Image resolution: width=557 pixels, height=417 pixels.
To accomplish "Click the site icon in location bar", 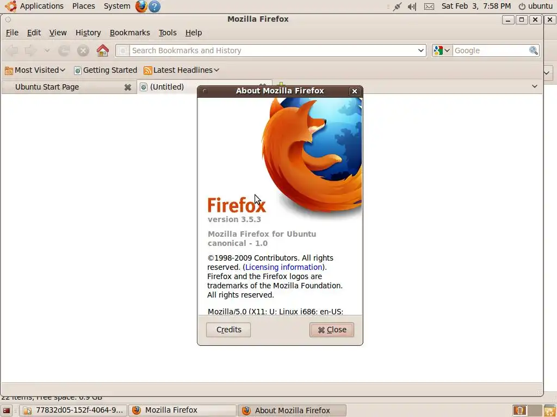I will coord(122,50).
